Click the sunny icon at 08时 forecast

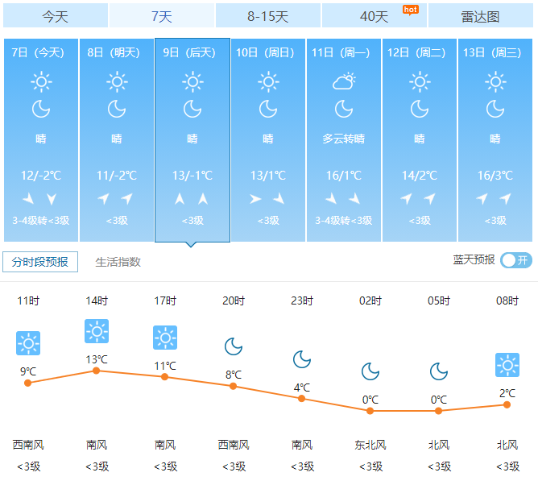tap(507, 365)
